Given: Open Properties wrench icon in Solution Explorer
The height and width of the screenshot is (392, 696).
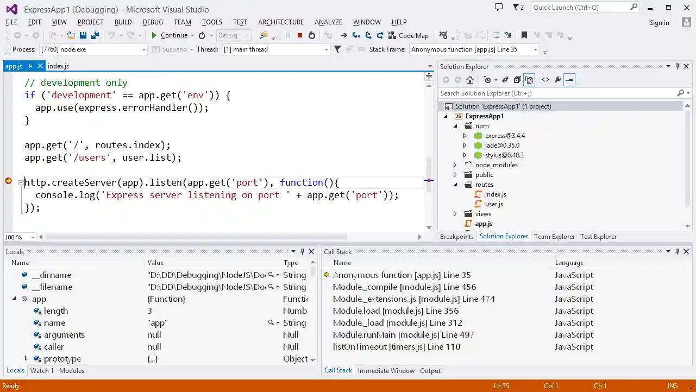Looking at the screenshot, I should click(557, 80).
